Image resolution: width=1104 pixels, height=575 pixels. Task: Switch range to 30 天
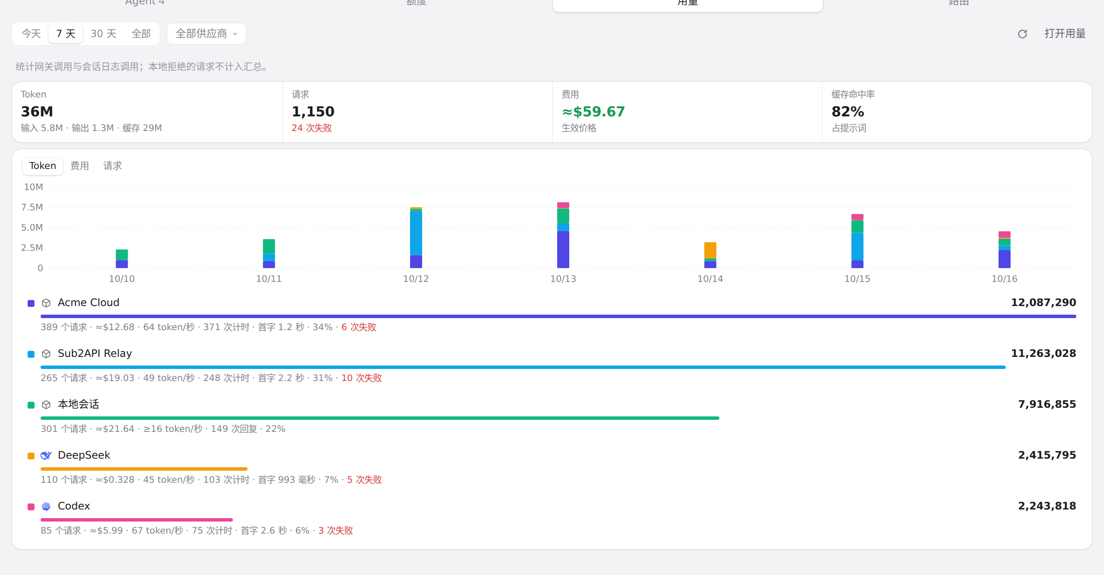point(103,34)
